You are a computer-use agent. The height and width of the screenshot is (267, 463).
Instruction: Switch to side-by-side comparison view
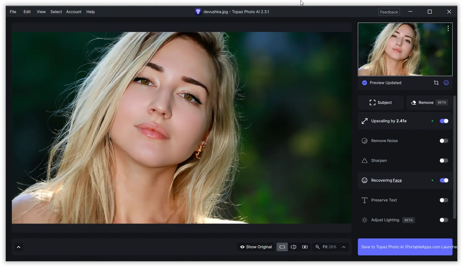pos(305,247)
